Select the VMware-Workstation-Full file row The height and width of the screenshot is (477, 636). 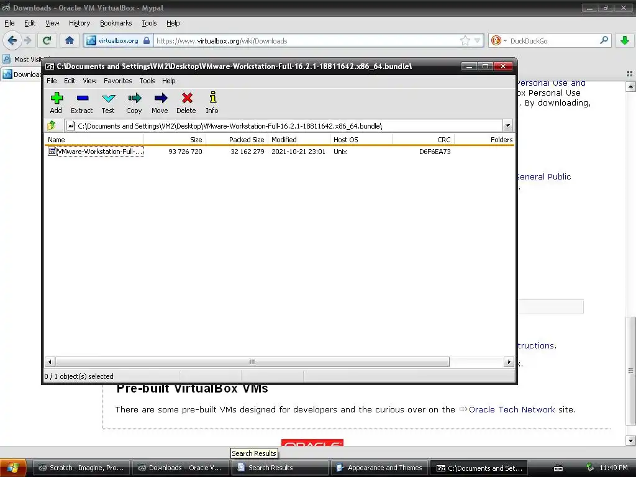(x=96, y=152)
